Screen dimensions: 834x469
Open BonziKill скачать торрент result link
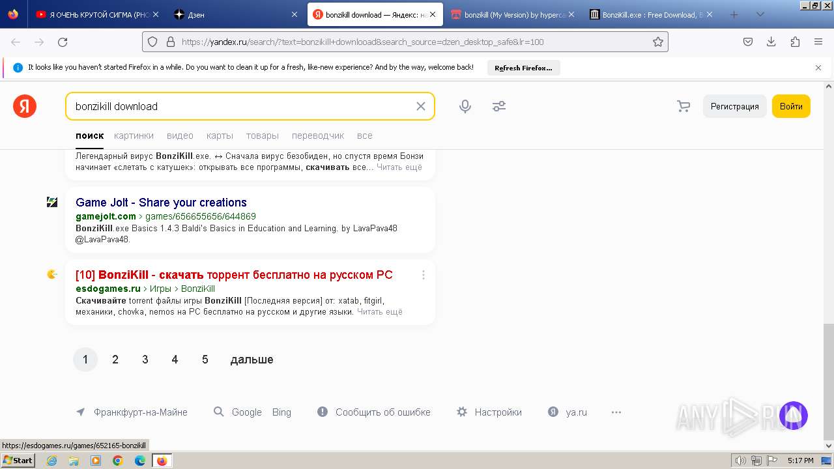pyautogui.click(x=234, y=275)
